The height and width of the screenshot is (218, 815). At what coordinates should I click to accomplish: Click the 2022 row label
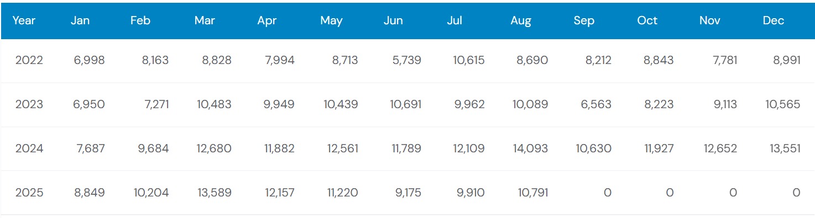click(x=29, y=60)
